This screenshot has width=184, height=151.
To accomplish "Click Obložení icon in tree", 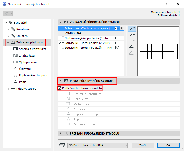I will coord(13,36).
